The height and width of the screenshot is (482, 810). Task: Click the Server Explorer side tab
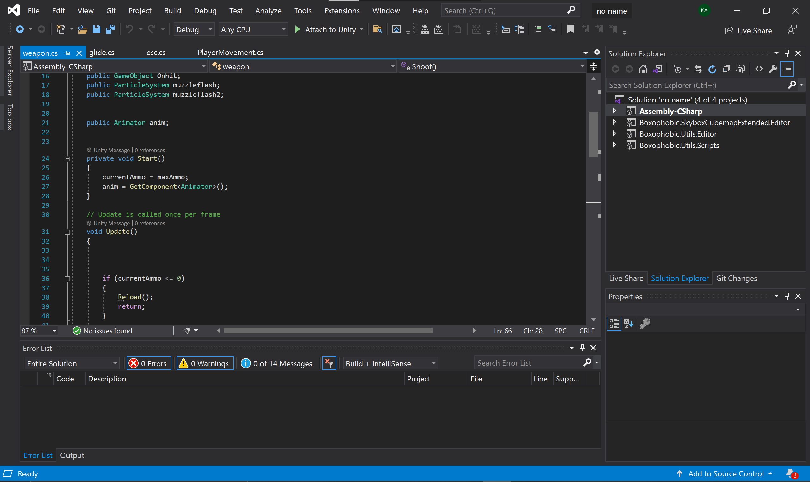(x=10, y=71)
